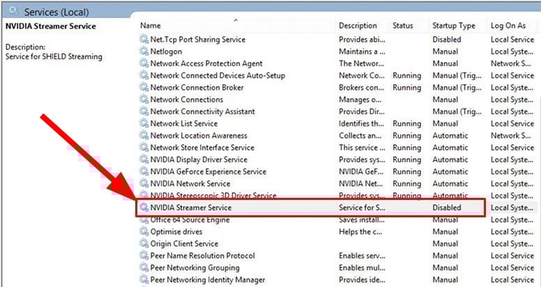Click Network S... logon of Network Location Awareness
Image resolution: width=541 pixels, height=287 pixels.
click(510, 136)
